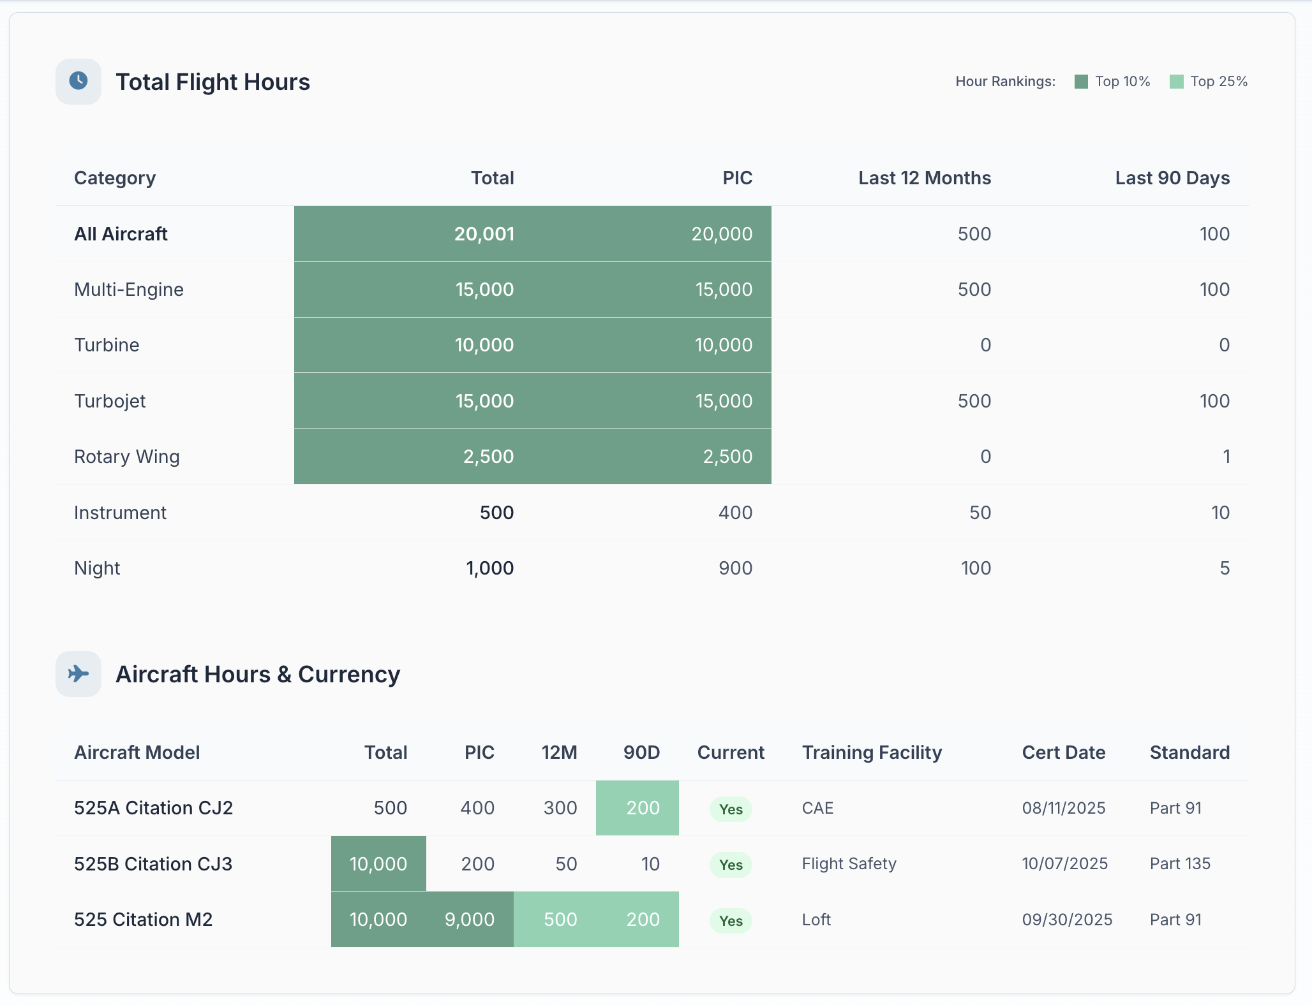Click the Flight Safety training facility entry
This screenshot has height=1005, width=1312.
[849, 863]
